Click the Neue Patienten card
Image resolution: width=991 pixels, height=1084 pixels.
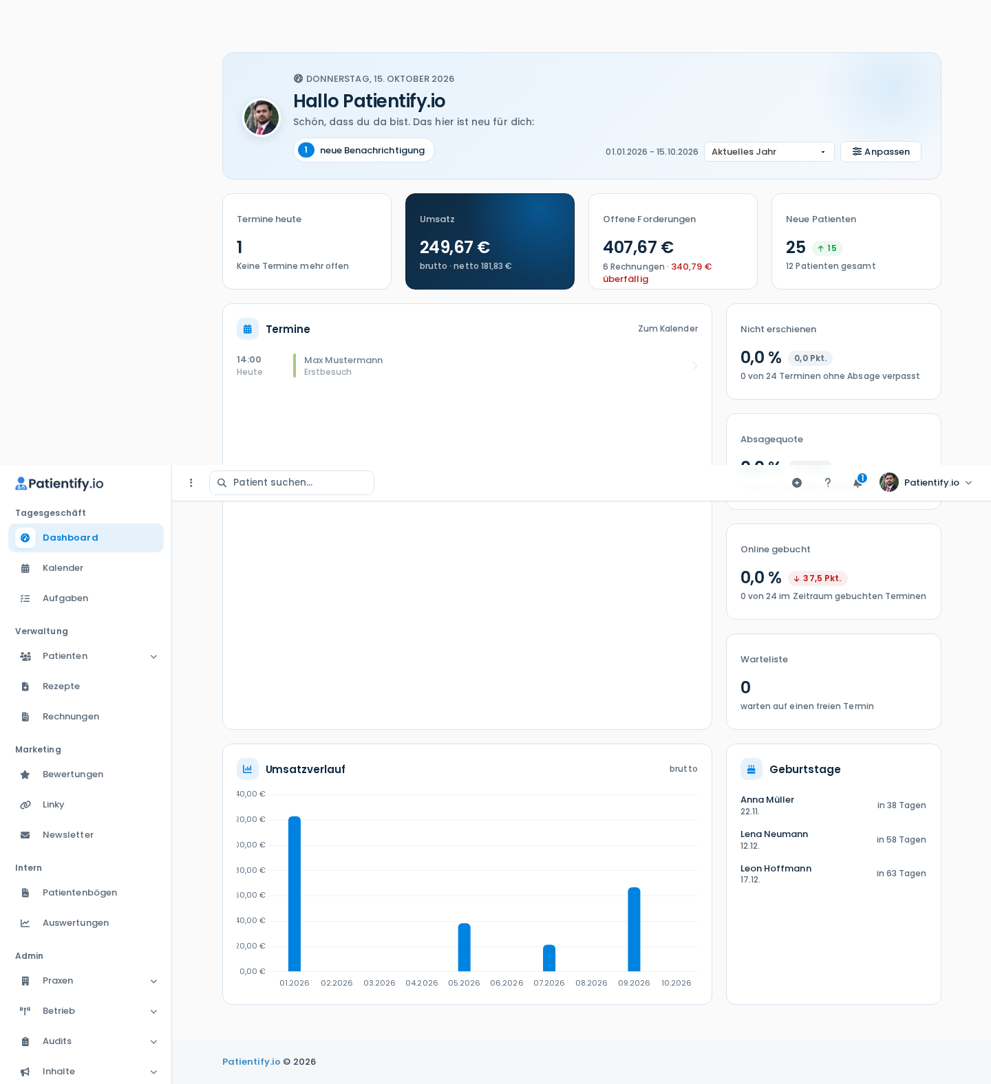click(856, 241)
